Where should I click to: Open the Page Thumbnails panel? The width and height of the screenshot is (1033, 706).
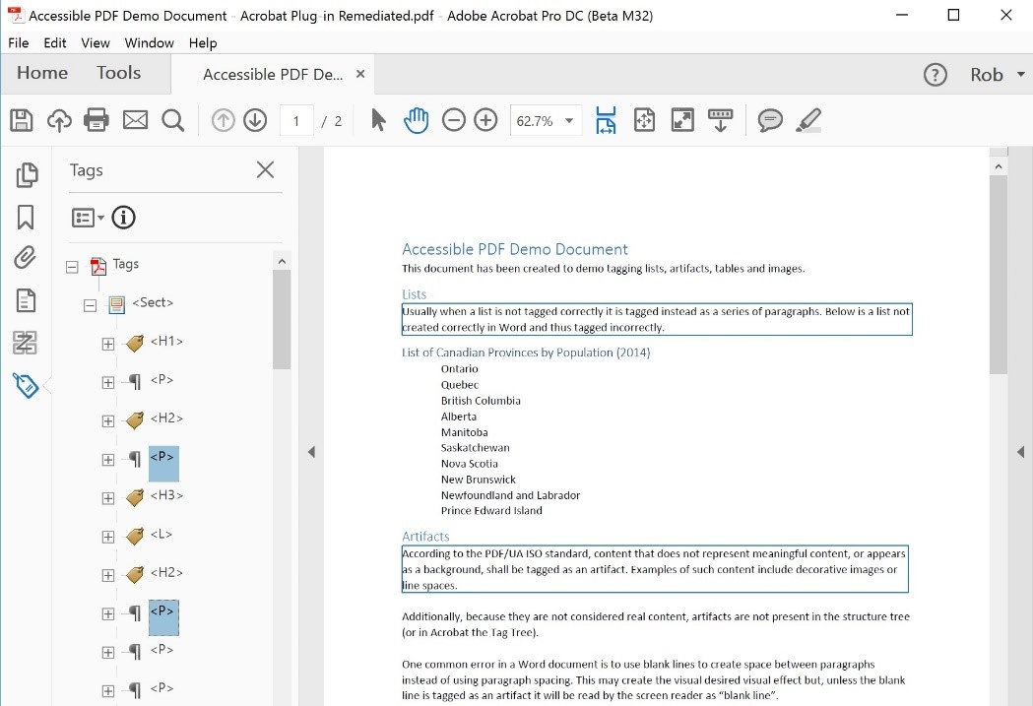[x=27, y=175]
